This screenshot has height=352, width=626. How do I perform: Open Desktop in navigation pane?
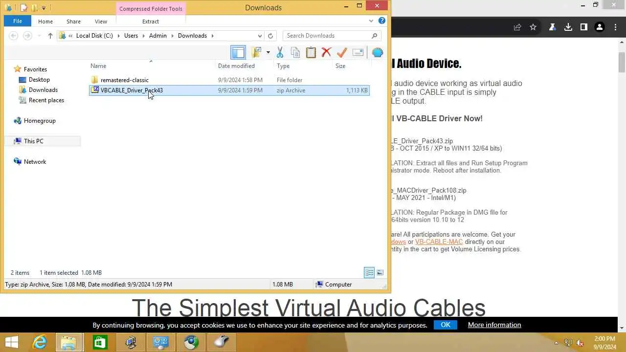39,80
